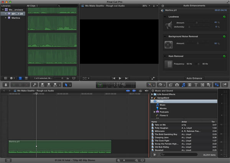Viewport: 230px width, 163px height.
Task: Click the browser clip appearance icon
Action: click(x=74, y=78)
